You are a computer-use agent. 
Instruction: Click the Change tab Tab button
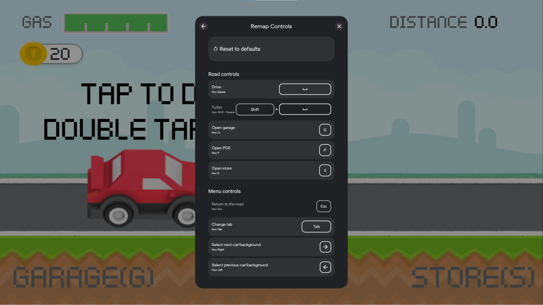[x=316, y=226]
